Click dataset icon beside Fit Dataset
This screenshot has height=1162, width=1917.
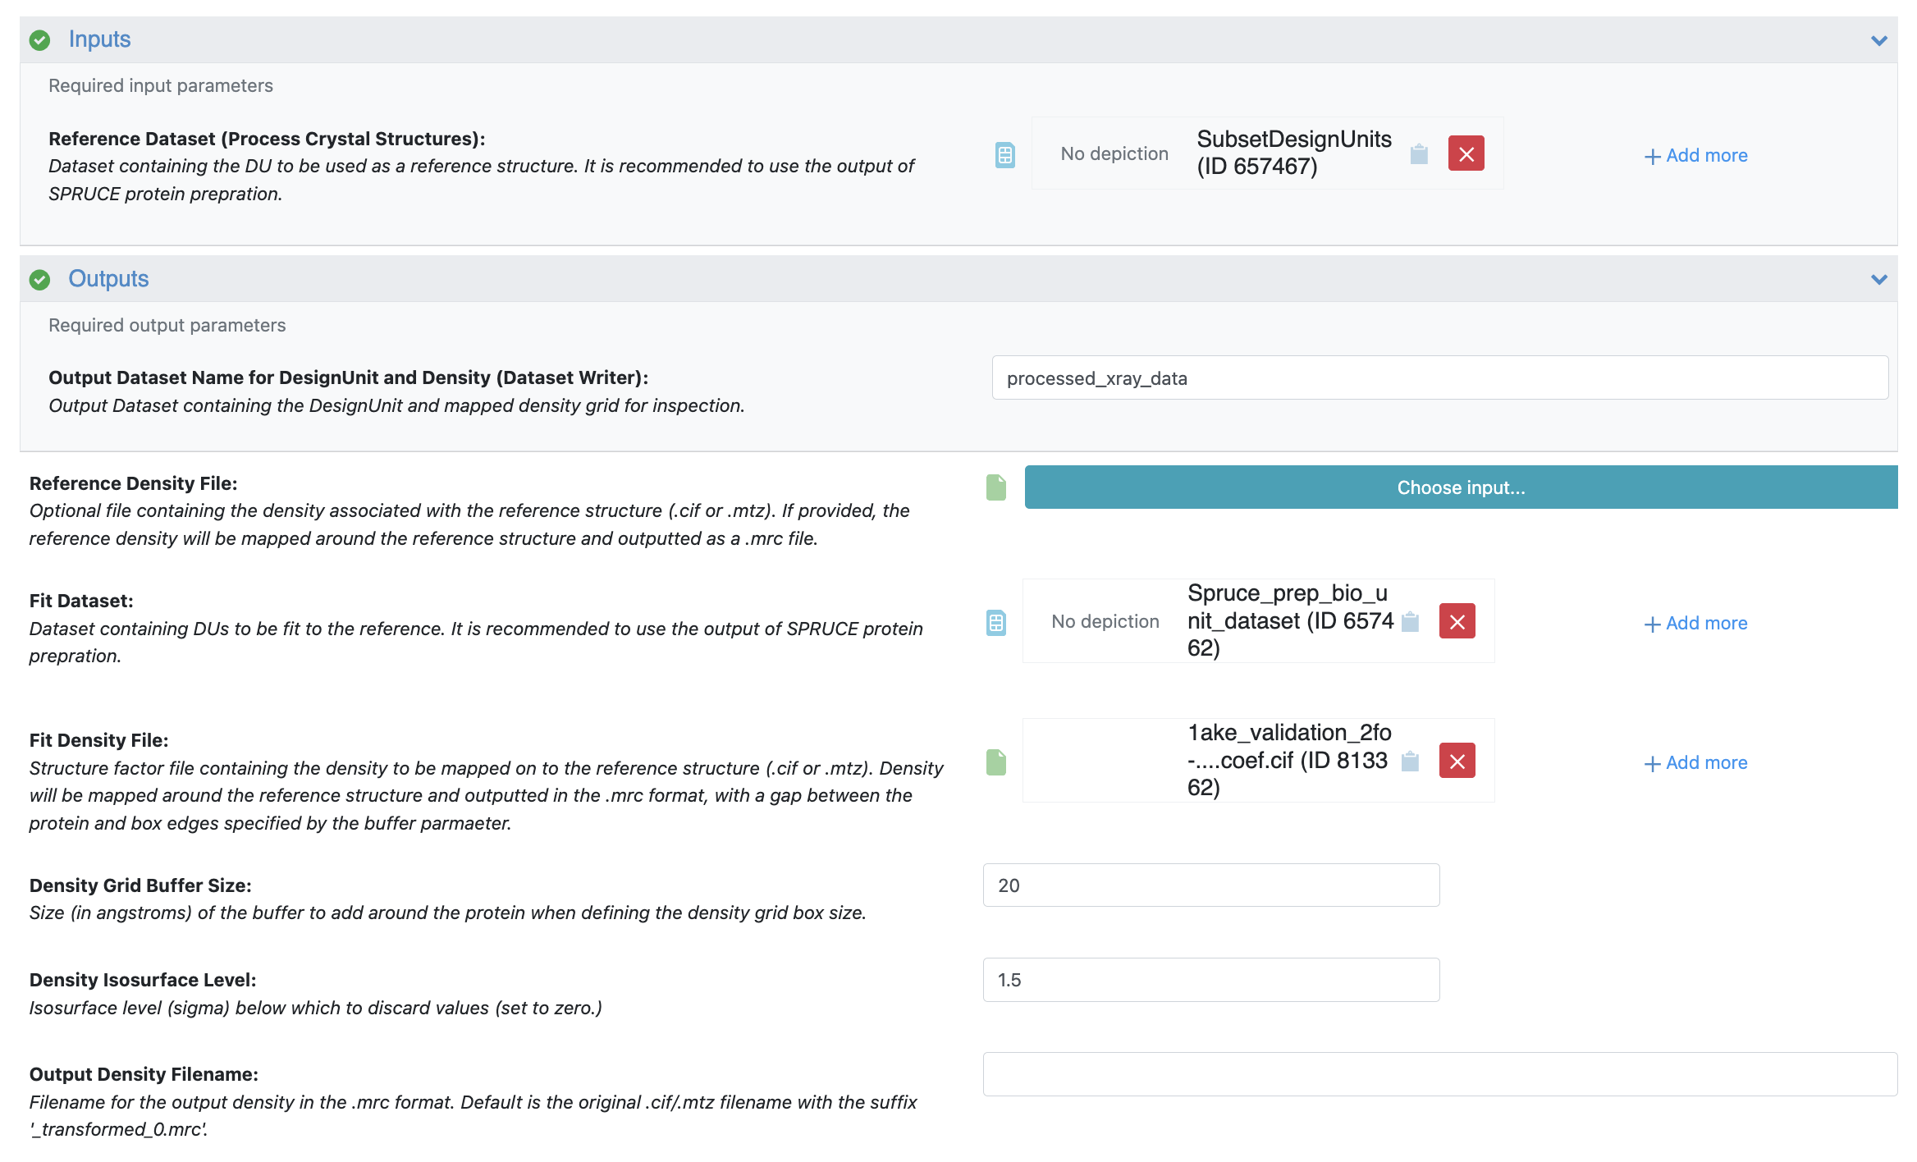995,623
